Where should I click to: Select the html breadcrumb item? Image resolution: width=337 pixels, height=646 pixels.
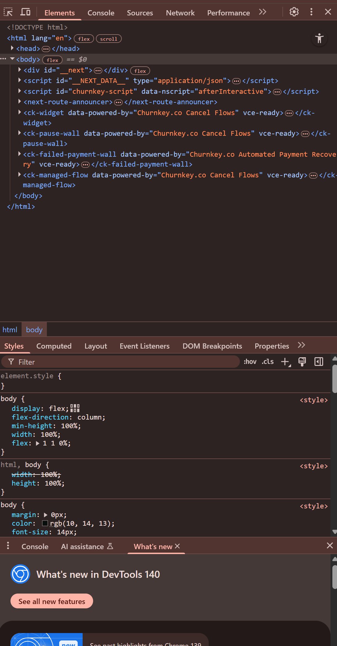tap(10, 330)
